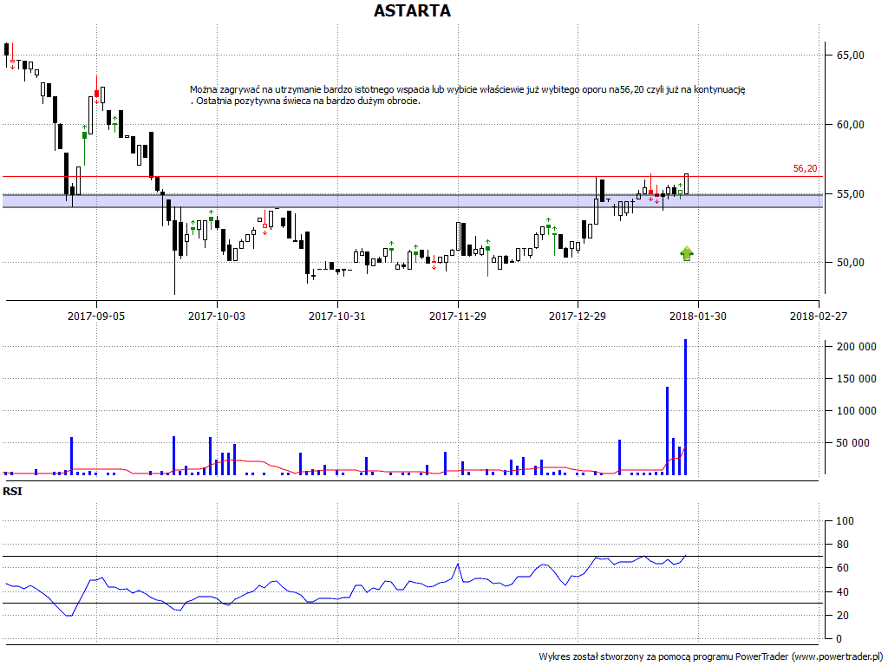Click the 2017-11-29 date label
888x666 pixels.
(x=458, y=317)
